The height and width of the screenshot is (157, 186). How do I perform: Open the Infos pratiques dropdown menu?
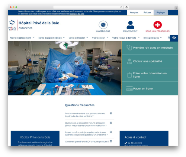coord(153,38)
